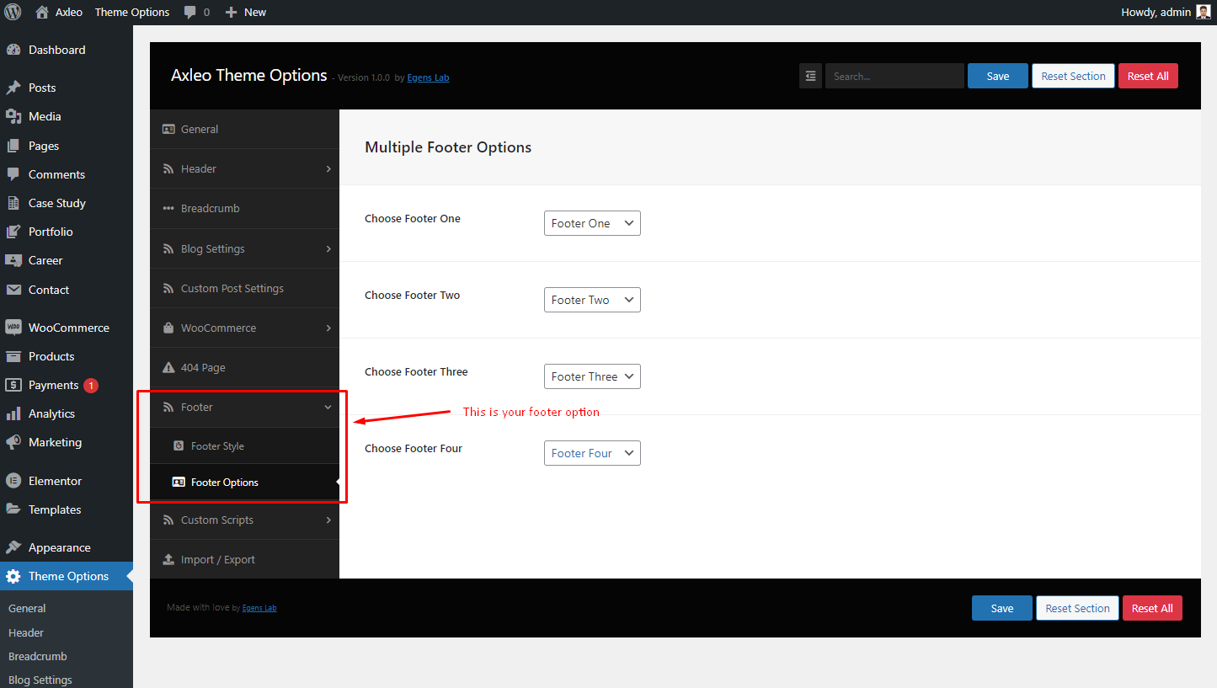Click the Media icon in sidebar
The width and height of the screenshot is (1217, 688).
[x=13, y=116]
